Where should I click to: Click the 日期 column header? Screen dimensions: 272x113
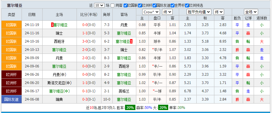click(x=32, y=14)
